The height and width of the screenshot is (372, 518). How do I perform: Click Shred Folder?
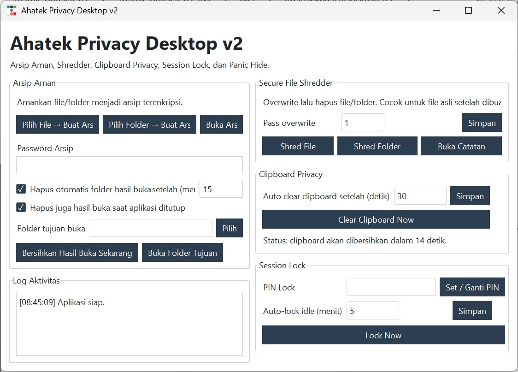click(x=377, y=146)
